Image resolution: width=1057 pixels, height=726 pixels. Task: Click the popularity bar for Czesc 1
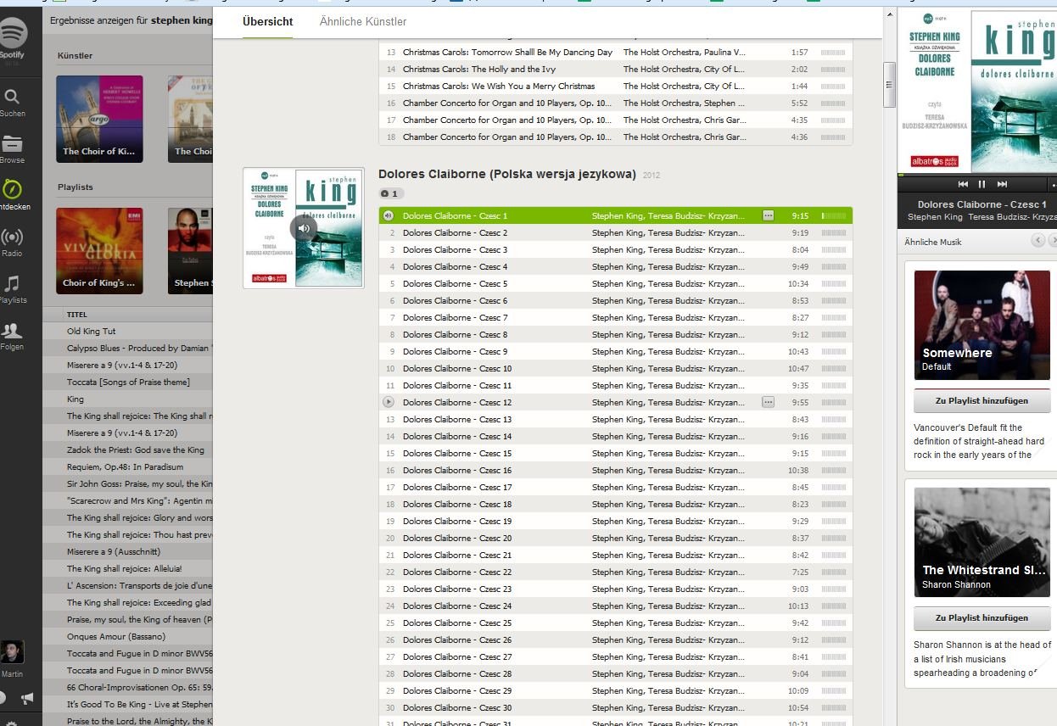(x=833, y=216)
